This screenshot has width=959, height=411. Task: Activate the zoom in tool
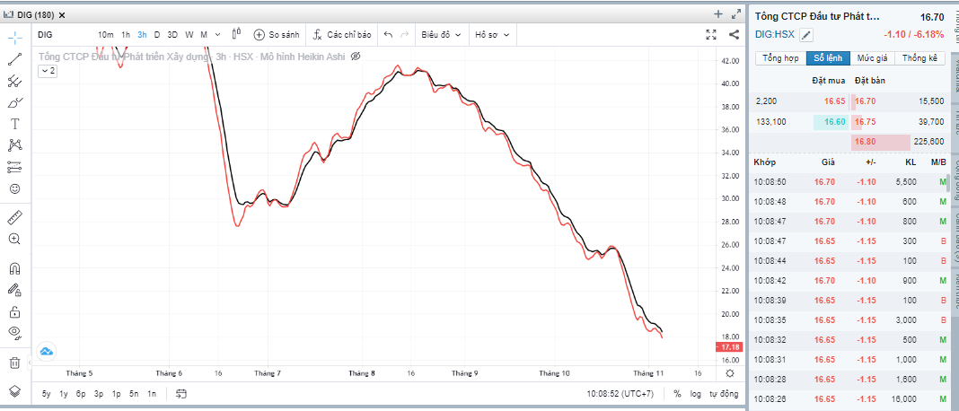pos(15,239)
